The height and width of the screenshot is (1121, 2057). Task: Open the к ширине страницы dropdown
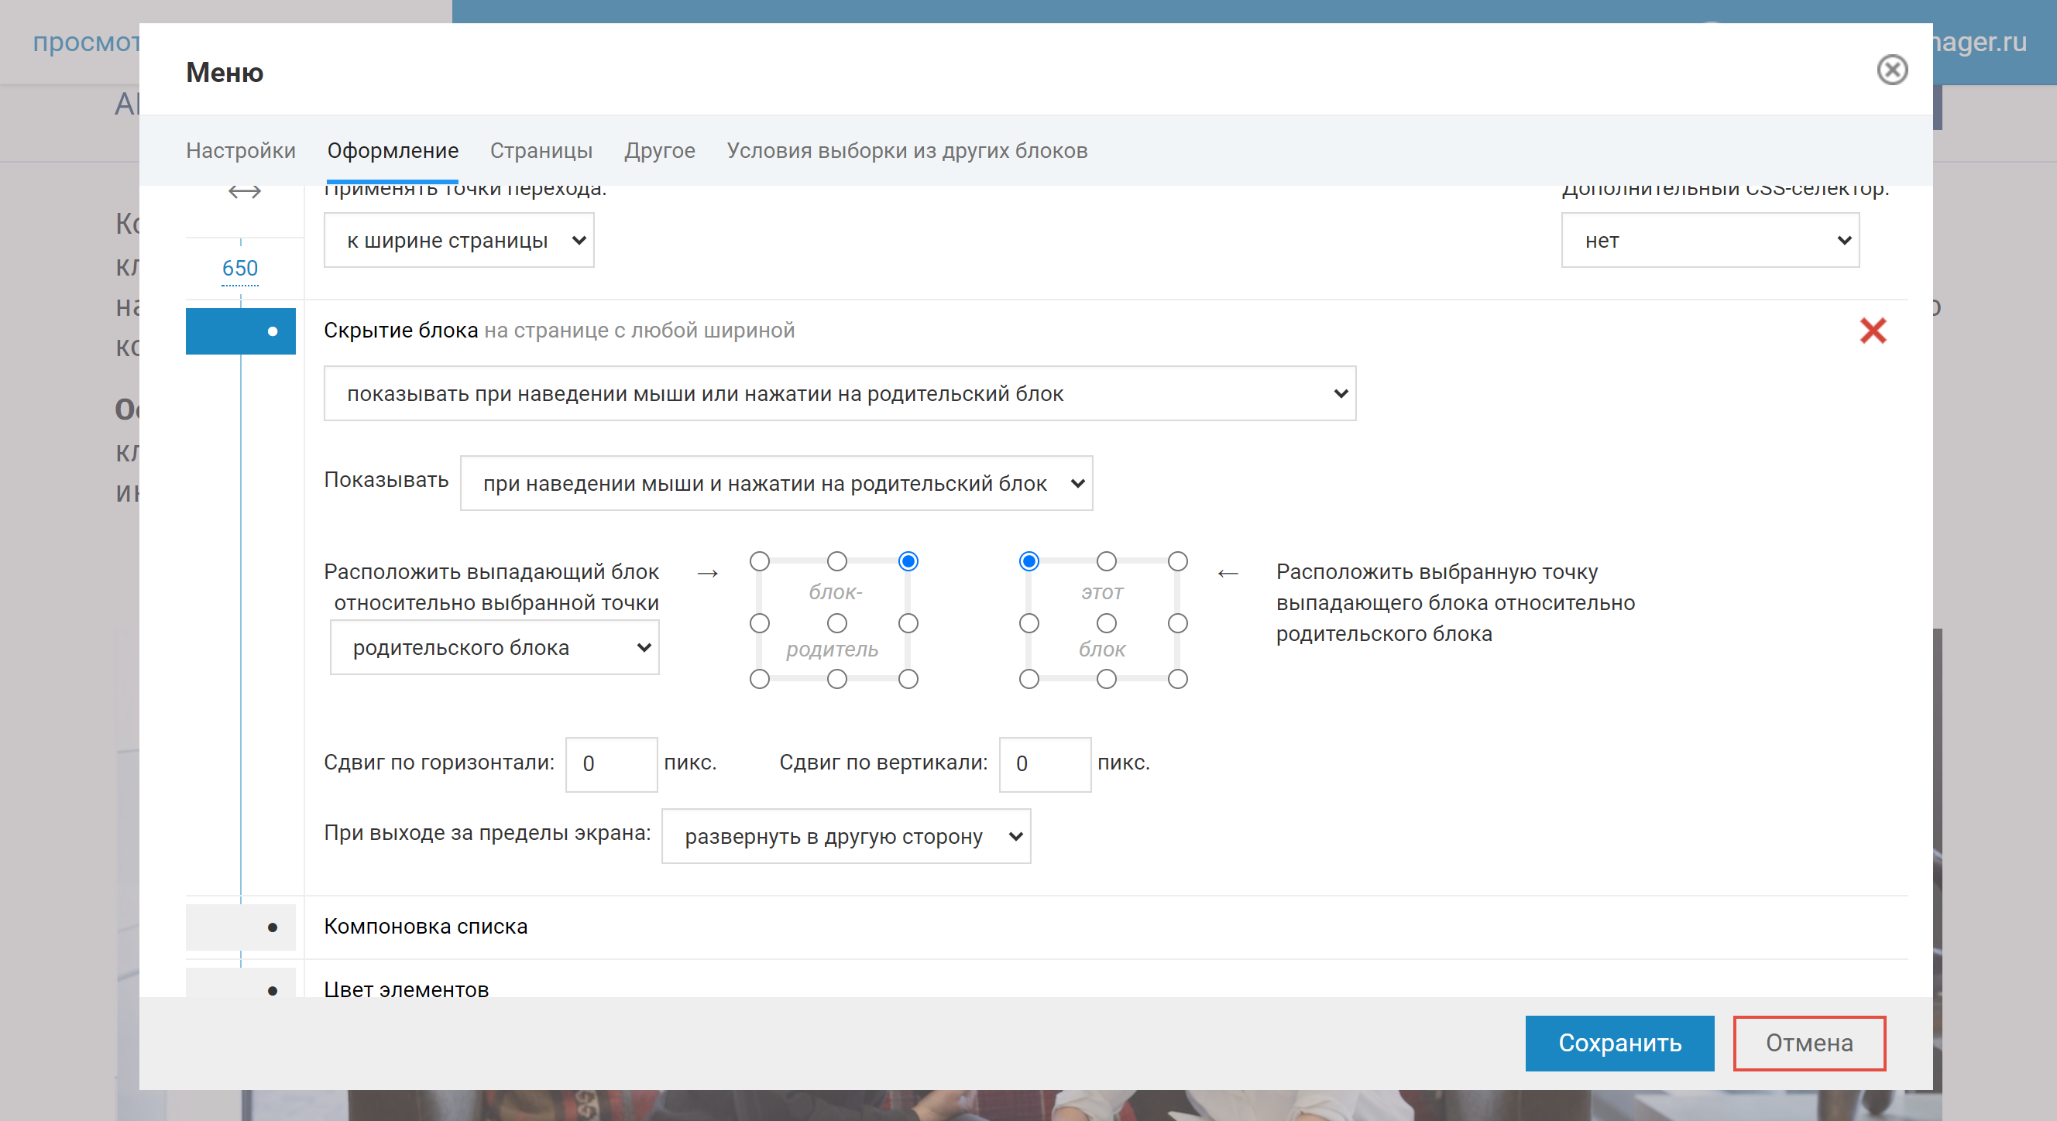click(x=458, y=240)
